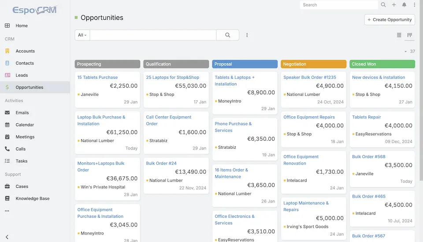Image resolution: width=423 pixels, height=242 pixels.
Task: Click the Closed Won column header
Action: 382,64
